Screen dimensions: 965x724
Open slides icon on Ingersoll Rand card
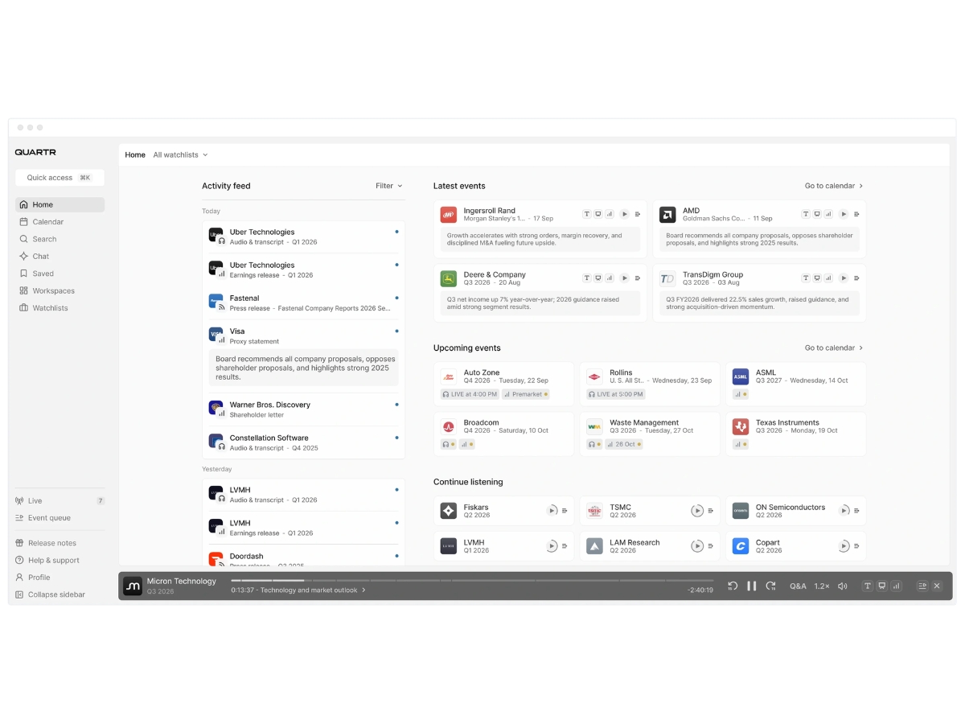pos(598,214)
